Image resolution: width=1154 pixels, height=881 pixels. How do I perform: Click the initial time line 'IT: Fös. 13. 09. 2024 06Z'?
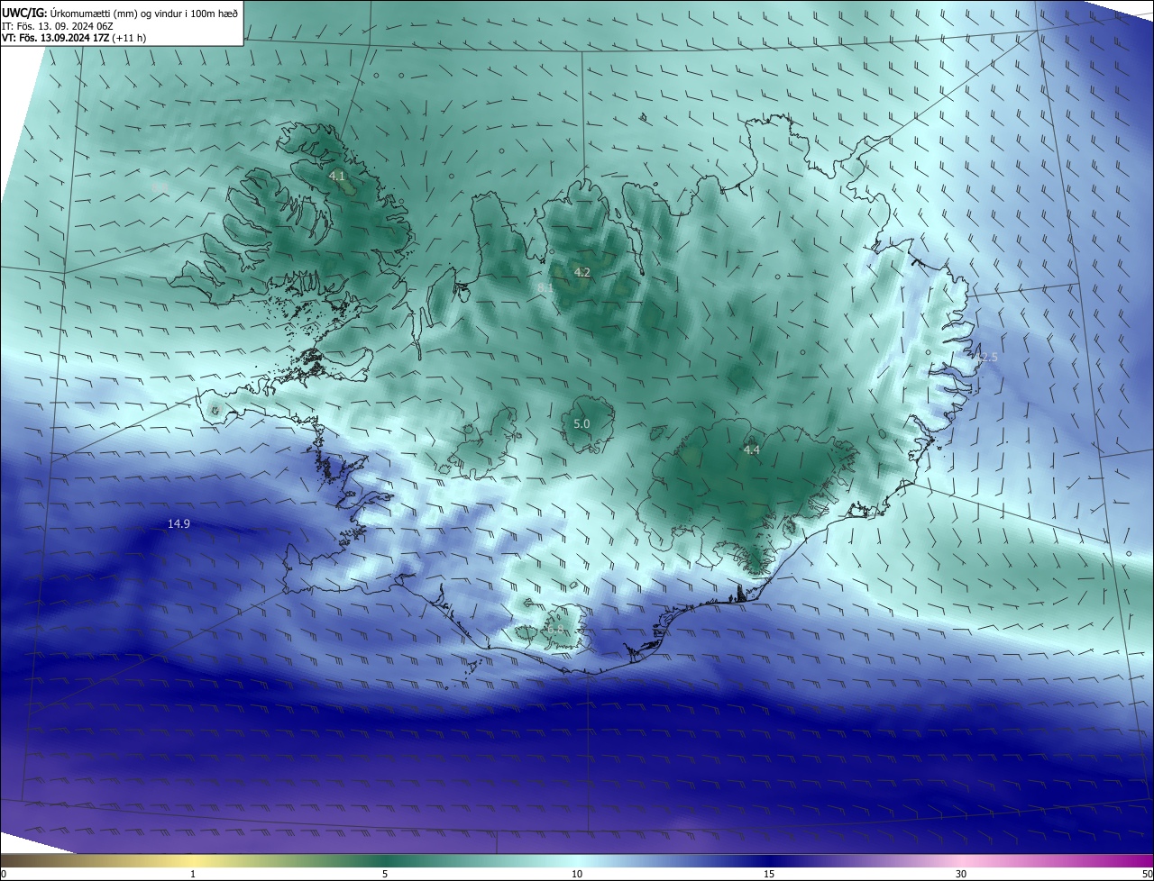point(58,26)
